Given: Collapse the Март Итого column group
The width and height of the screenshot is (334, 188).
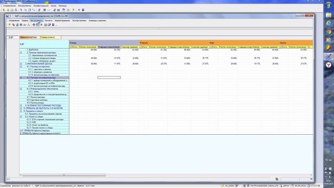Looking at the screenshot, I should 211,47.
